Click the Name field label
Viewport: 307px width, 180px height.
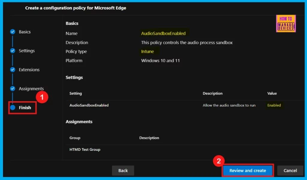coord(71,33)
